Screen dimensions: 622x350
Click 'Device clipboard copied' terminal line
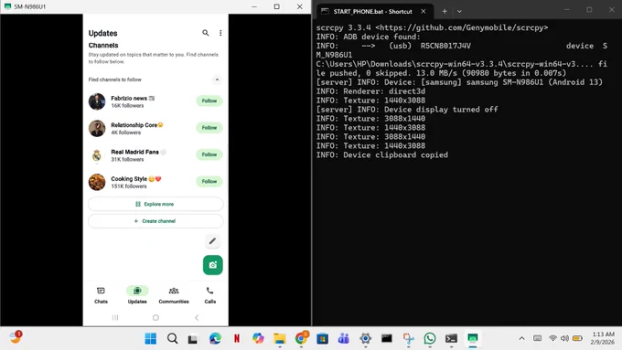coord(382,155)
